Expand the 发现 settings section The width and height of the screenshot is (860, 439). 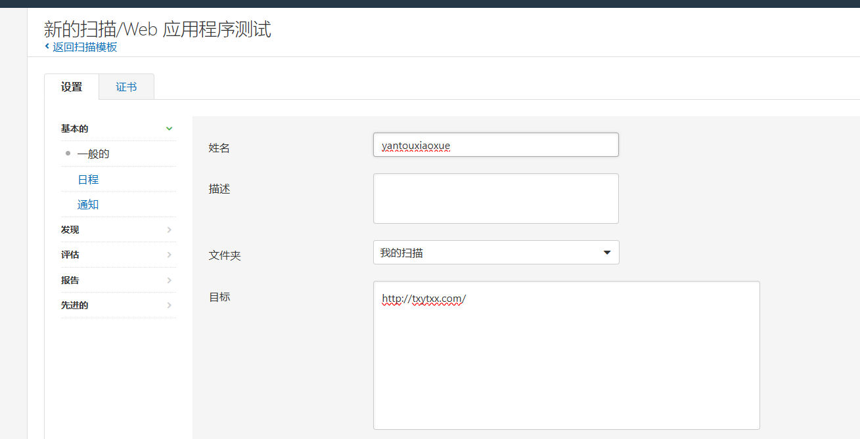70,230
